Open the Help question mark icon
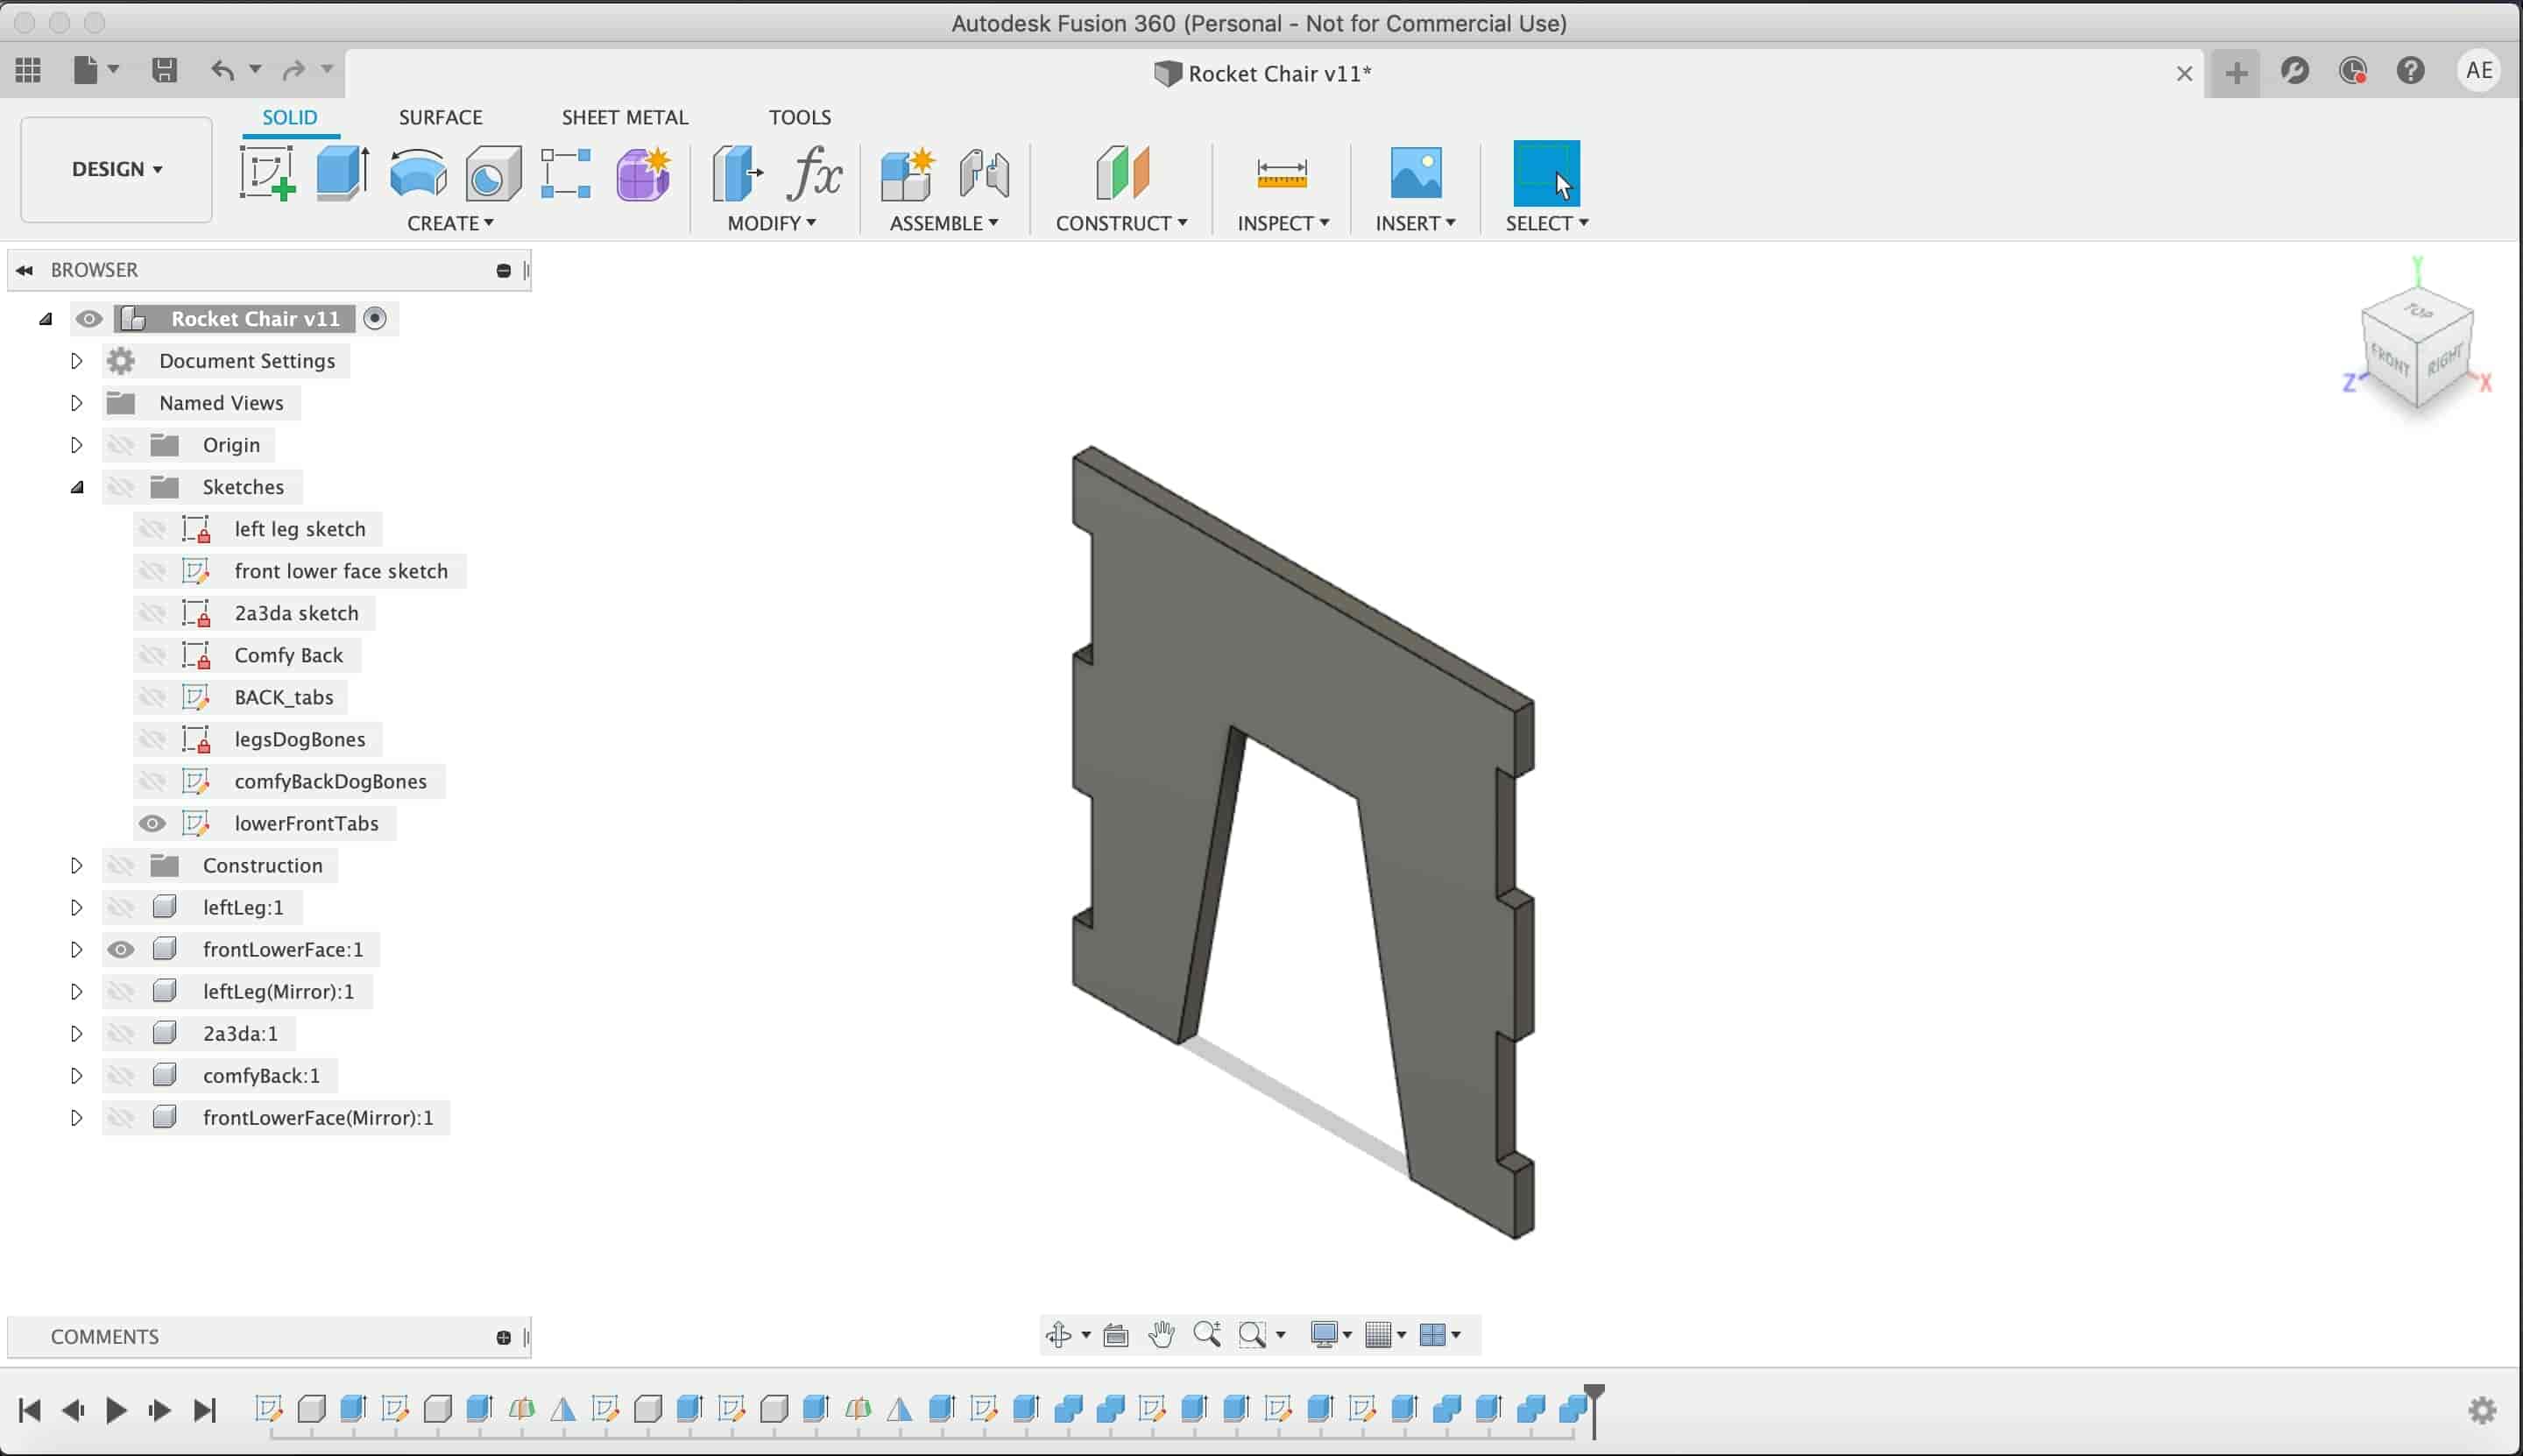 point(2411,71)
